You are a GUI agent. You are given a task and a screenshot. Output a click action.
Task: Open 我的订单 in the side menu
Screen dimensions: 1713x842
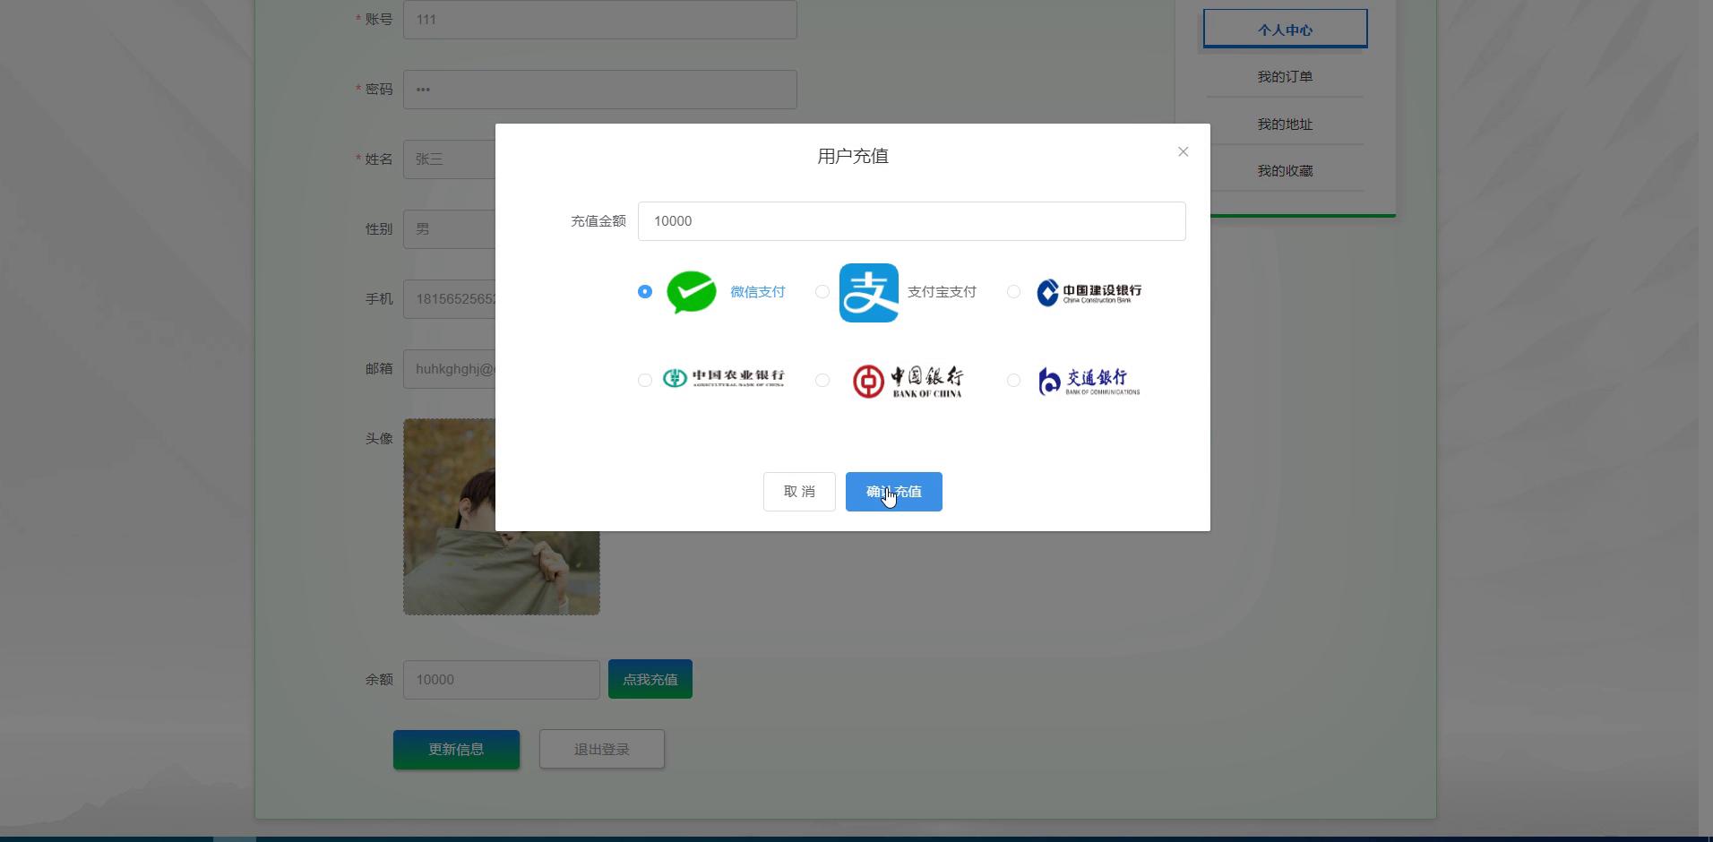pyautogui.click(x=1285, y=77)
